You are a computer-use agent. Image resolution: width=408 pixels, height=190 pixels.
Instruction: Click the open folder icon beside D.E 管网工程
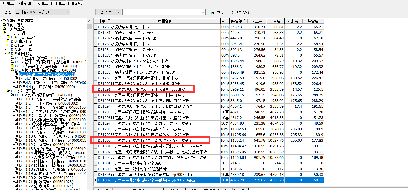coord(8,53)
